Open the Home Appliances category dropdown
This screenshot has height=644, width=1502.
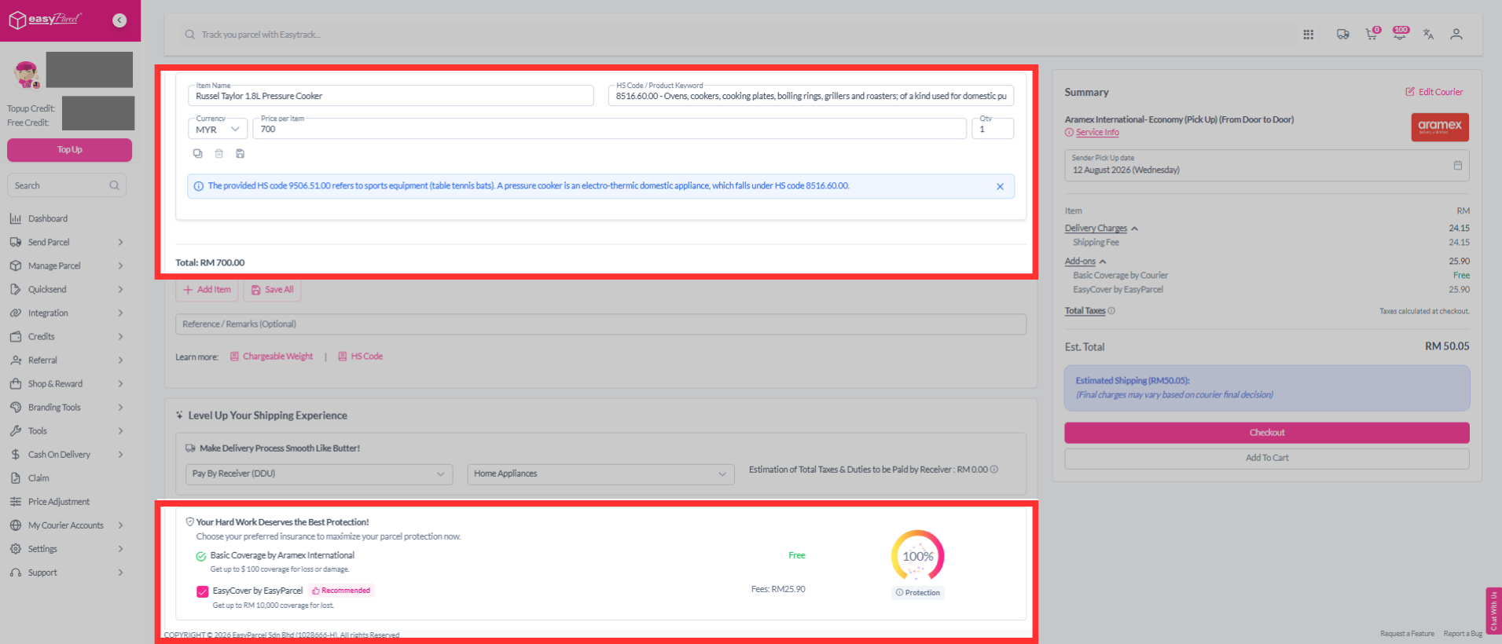tap(601, 474)
